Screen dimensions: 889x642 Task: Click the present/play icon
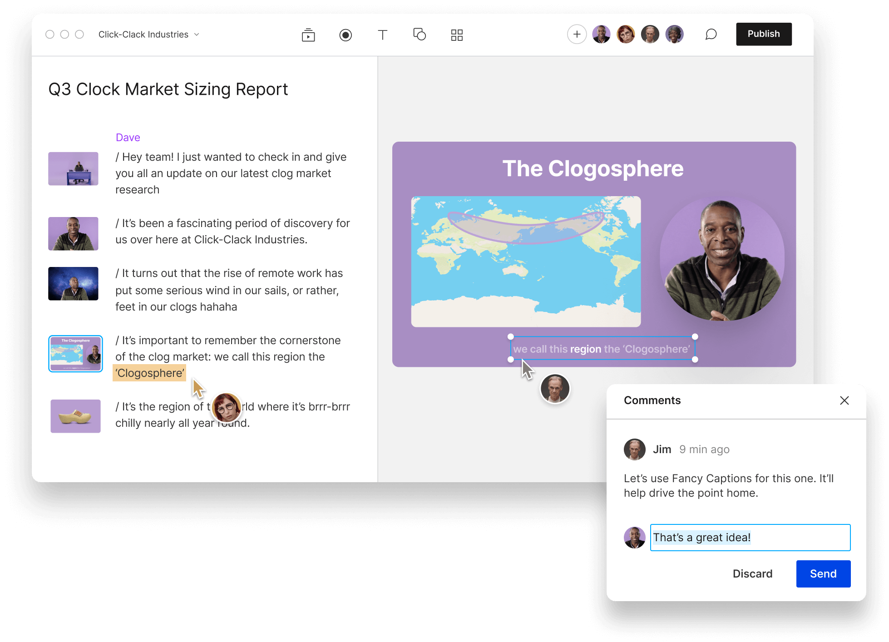(x=309, y=33)
